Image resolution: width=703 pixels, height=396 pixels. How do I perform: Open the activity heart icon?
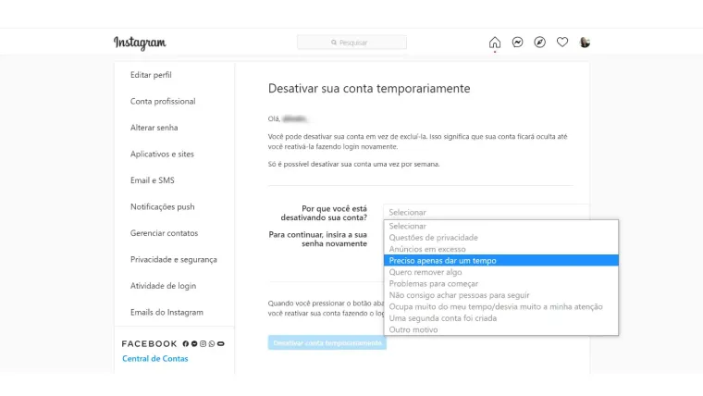[x=562, y=43]
